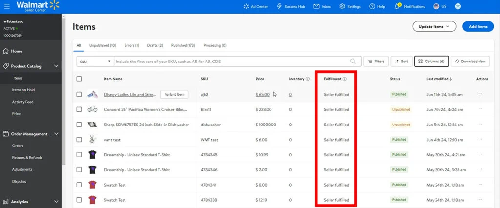Screen dimensions: 500x208
Task: Open actions menu for Disney Ladies item
Action: click(x=480, y=94)
